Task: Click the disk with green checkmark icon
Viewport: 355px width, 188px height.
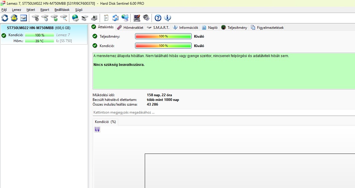Action: pos(55,18)
